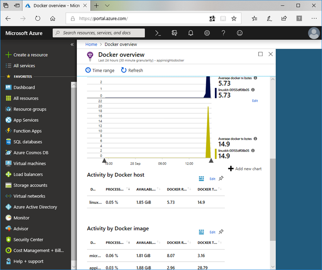This screenshot has width=322, height=270.
Task: Select the micr... image row
Action: tap(156, 256)
